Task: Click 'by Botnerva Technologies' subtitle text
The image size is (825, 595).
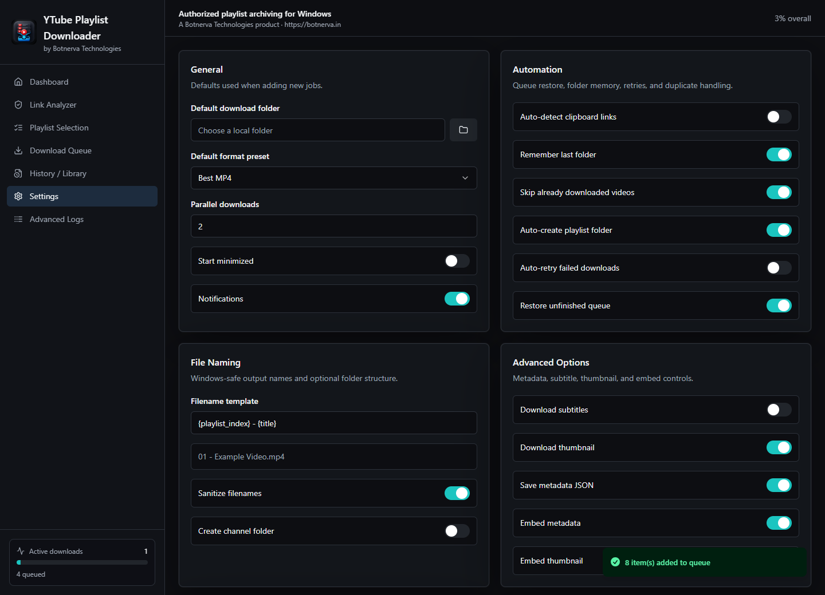Action: coord(82,49)
